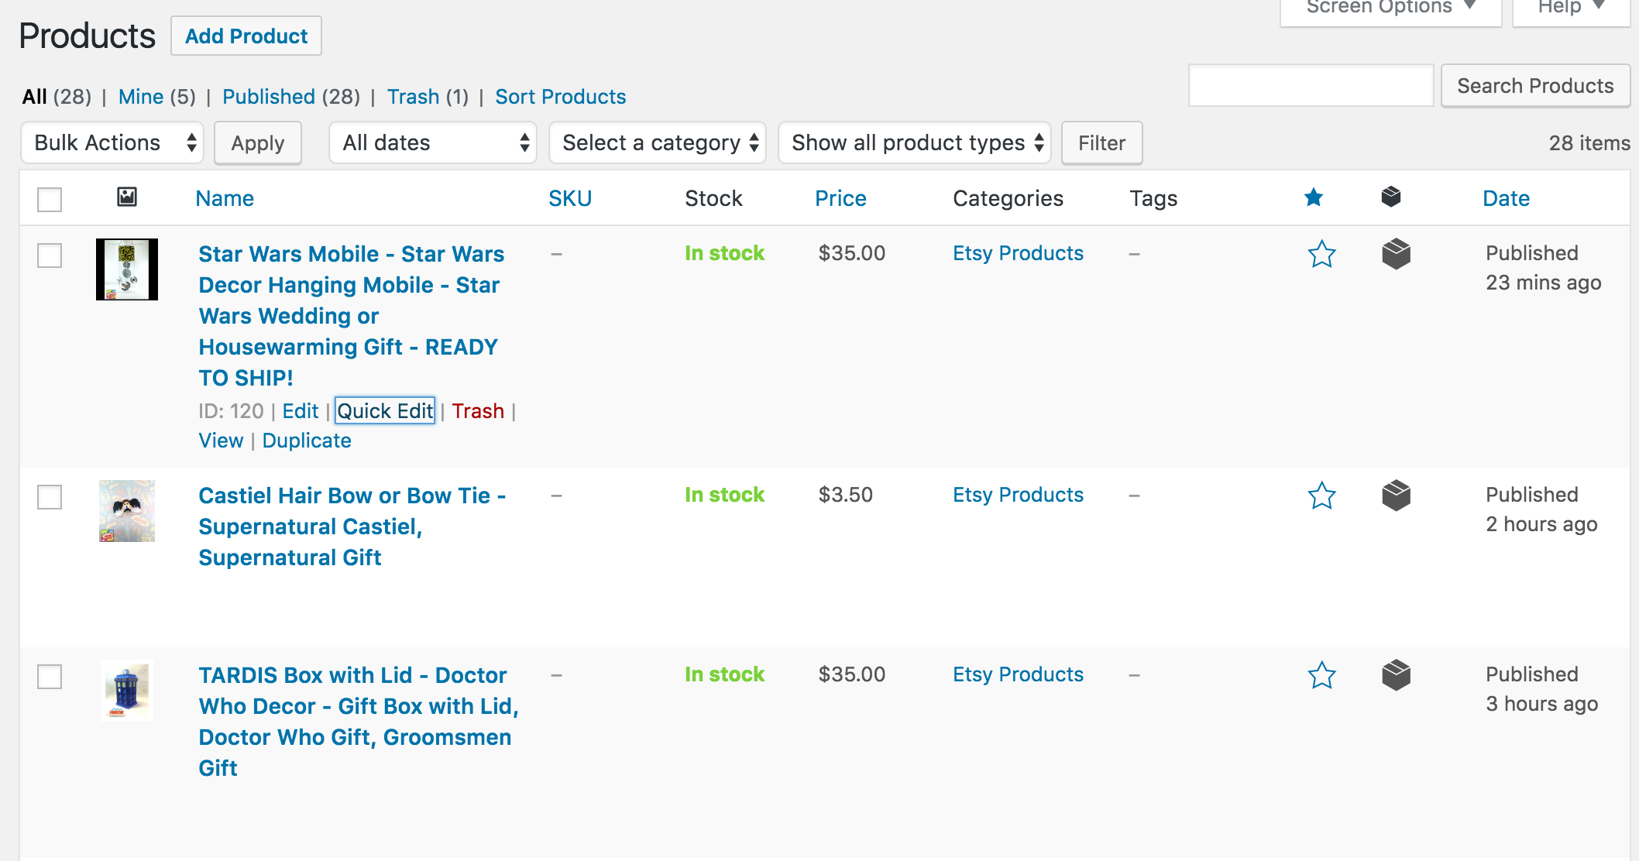Click product type box icon on TARDIS row

[1396, 675]
